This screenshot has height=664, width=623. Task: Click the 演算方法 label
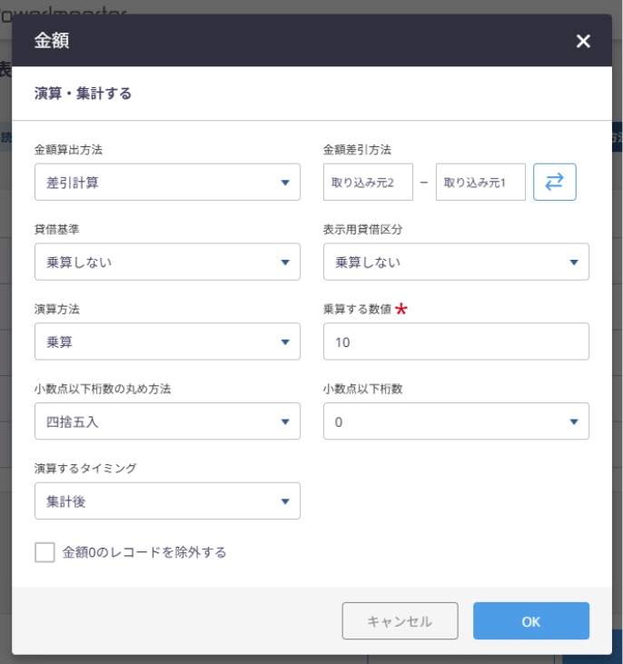coord(56,309)
